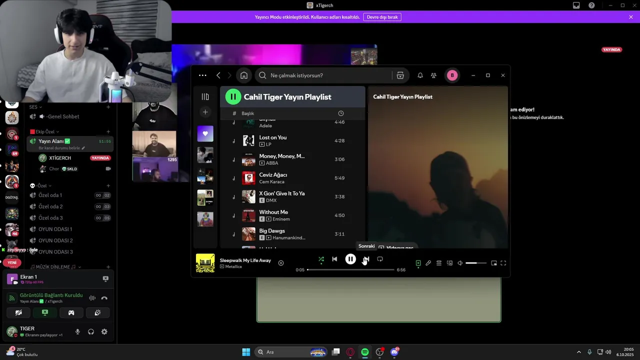Viewport: 640px width, 360px height.
Task: Toggle Discord screen share button
Action: (45, 312)
